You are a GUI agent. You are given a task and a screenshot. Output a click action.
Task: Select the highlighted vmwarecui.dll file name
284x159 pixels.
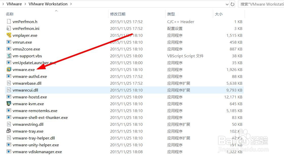coord(25,90)
